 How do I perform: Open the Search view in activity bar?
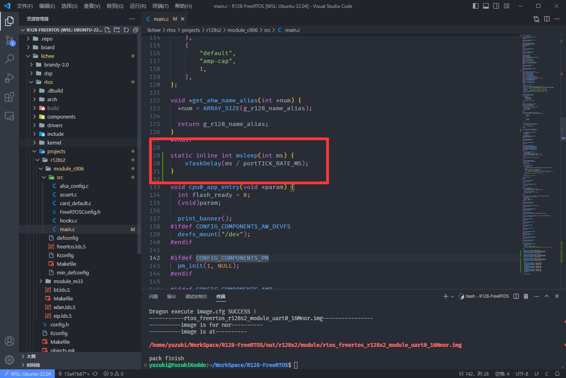(x=9, y=59)
